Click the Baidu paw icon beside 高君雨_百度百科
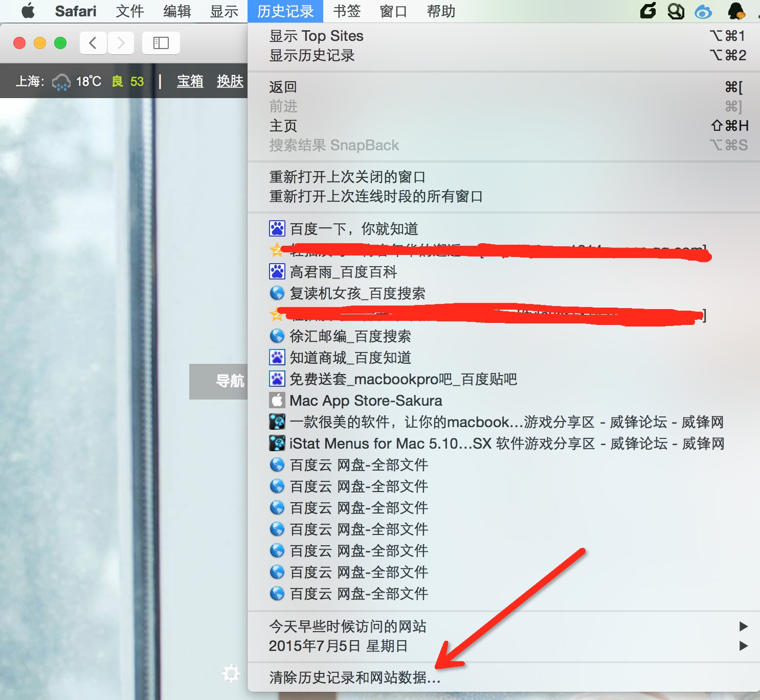760x700 pixels. pyautogui.click(x=277, y=271)
